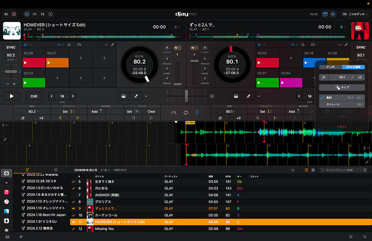Expand chevron next to deck 1 microphone

coord(146,96)
